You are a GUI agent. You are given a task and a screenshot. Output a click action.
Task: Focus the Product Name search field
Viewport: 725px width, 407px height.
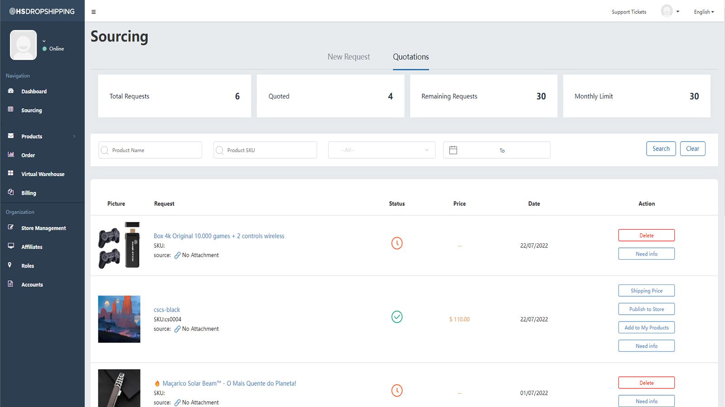[150, 150]
